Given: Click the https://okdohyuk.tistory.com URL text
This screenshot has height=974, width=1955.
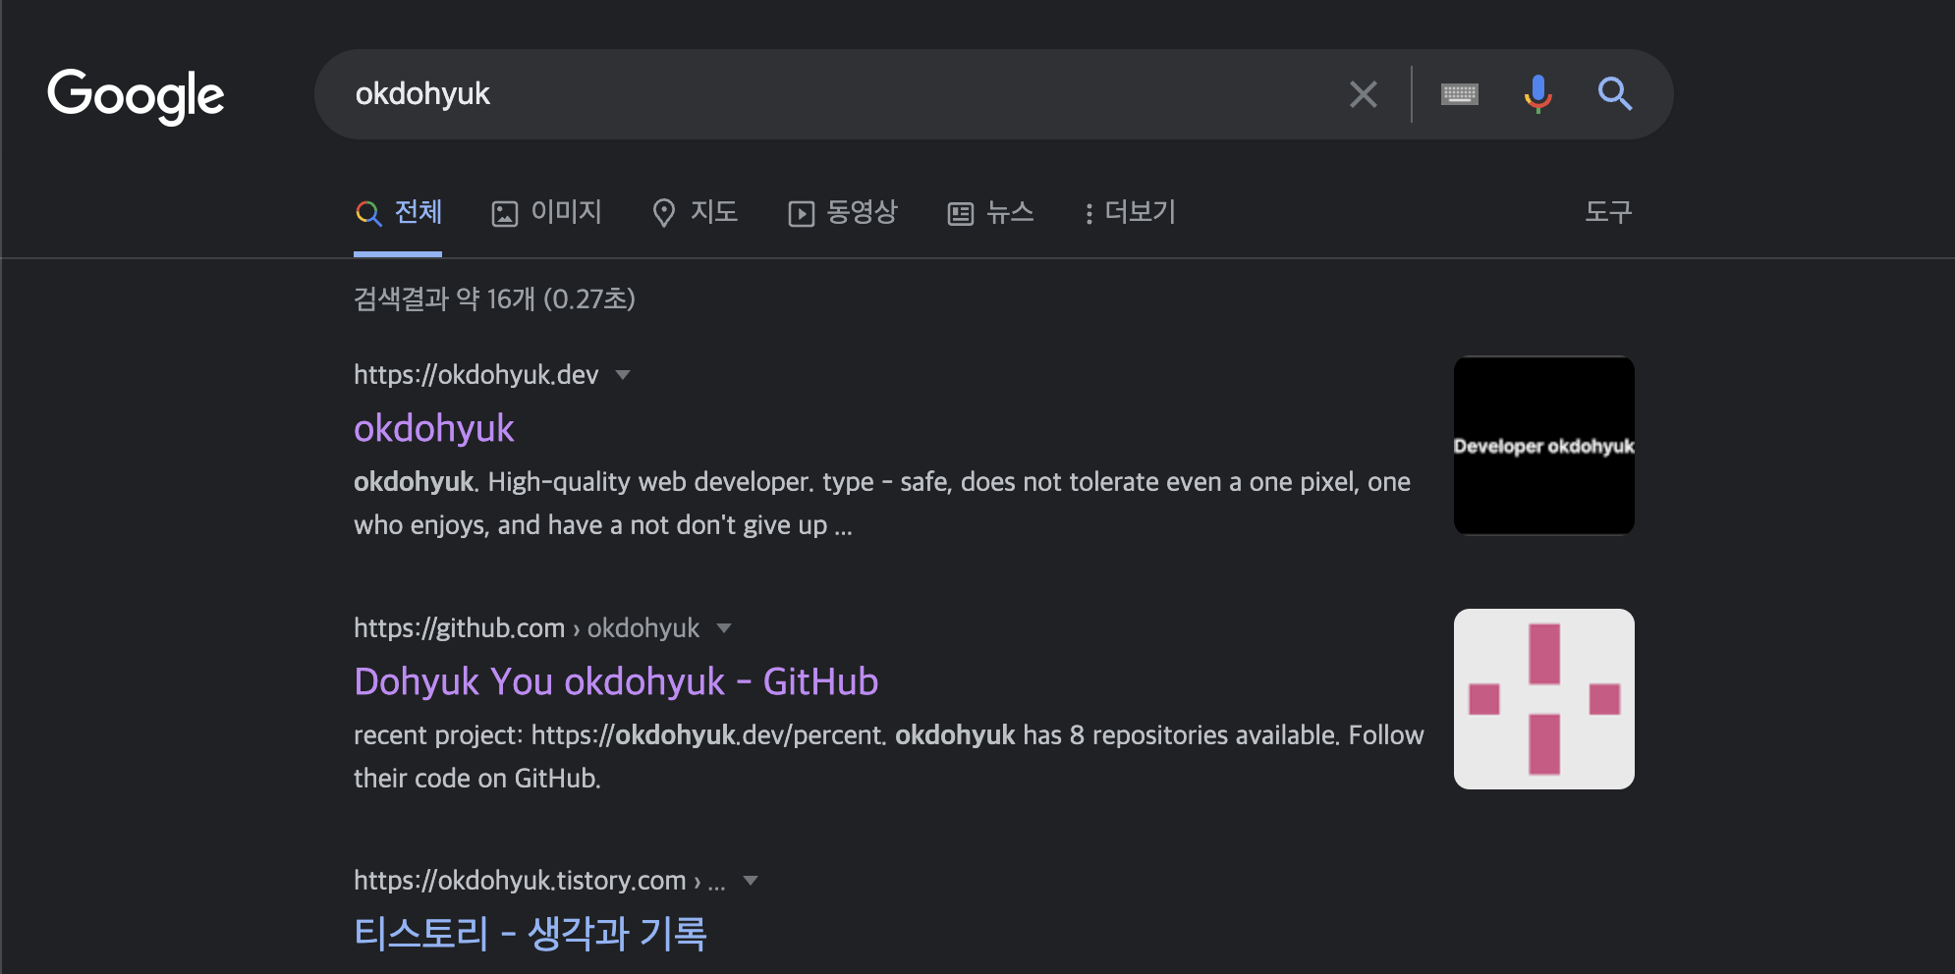Looking at the screenshot, I should tap(520, 881).
